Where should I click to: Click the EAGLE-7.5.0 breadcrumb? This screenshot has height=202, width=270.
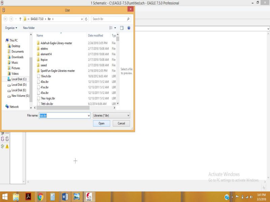tap(37, 19)
